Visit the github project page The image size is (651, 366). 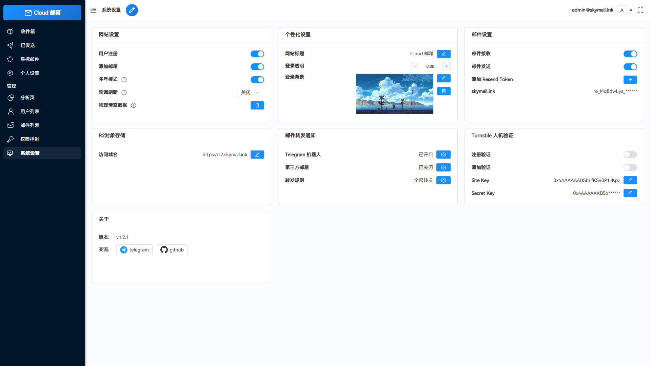pyautogui.click(x=172, y=249)
